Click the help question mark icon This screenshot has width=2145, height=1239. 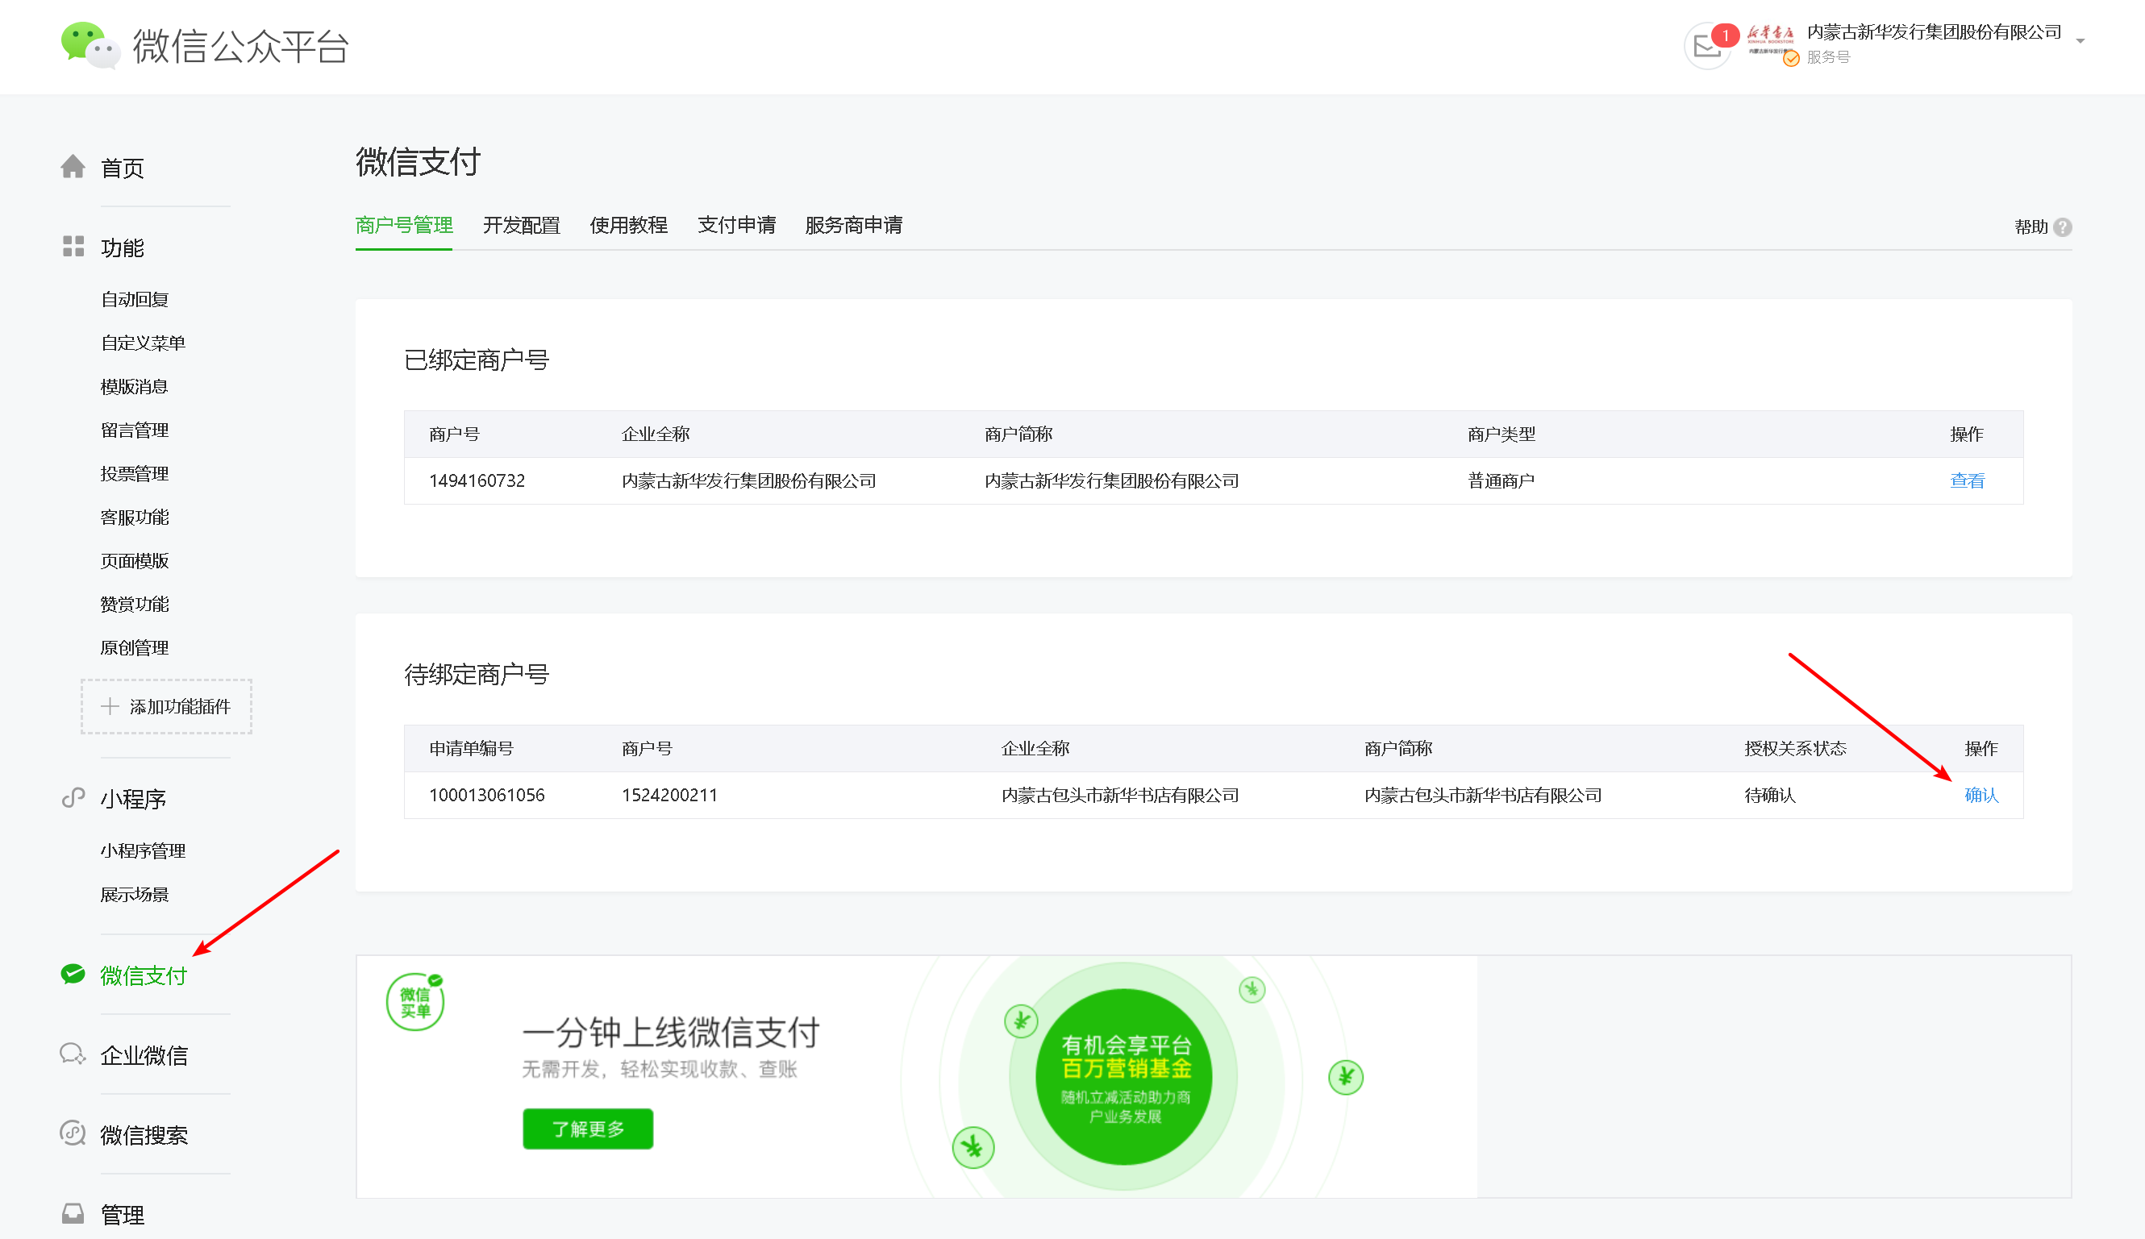[x=2063, y=227]
